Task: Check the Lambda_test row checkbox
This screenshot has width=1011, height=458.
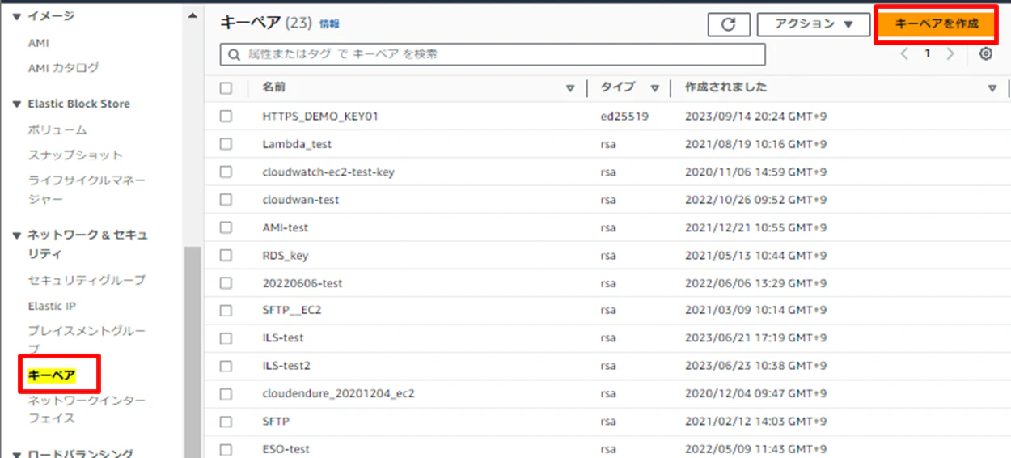Action: click(x=226, y=144)
